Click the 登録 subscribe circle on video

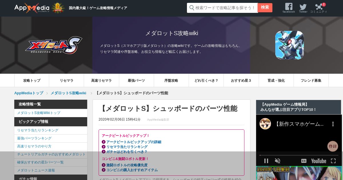[x=333, y=146]
